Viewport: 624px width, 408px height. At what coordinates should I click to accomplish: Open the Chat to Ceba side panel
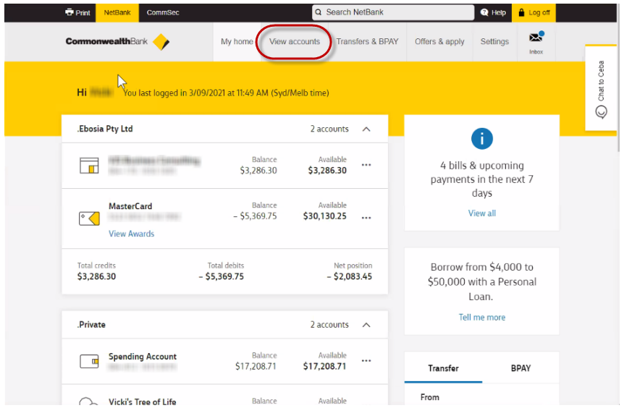tap(600, 88)
